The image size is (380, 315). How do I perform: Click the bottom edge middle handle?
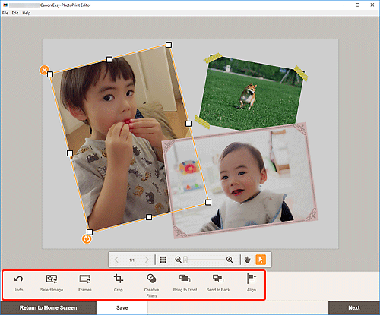coord(149,217)
